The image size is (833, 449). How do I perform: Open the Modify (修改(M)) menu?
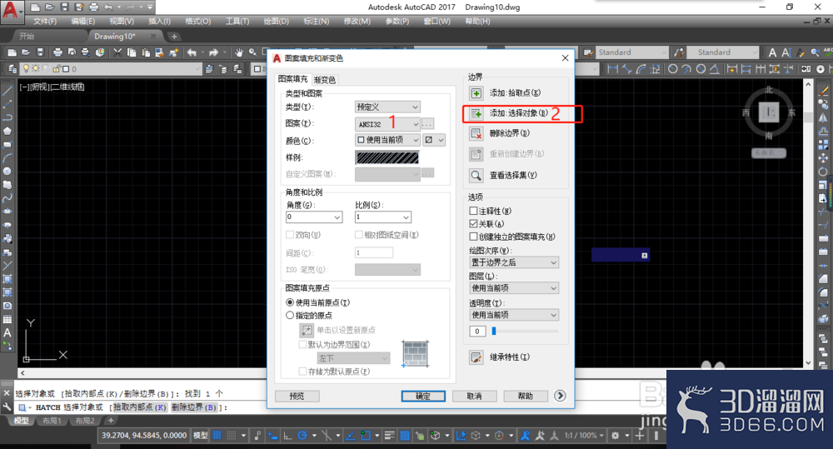tap(357, 22)
